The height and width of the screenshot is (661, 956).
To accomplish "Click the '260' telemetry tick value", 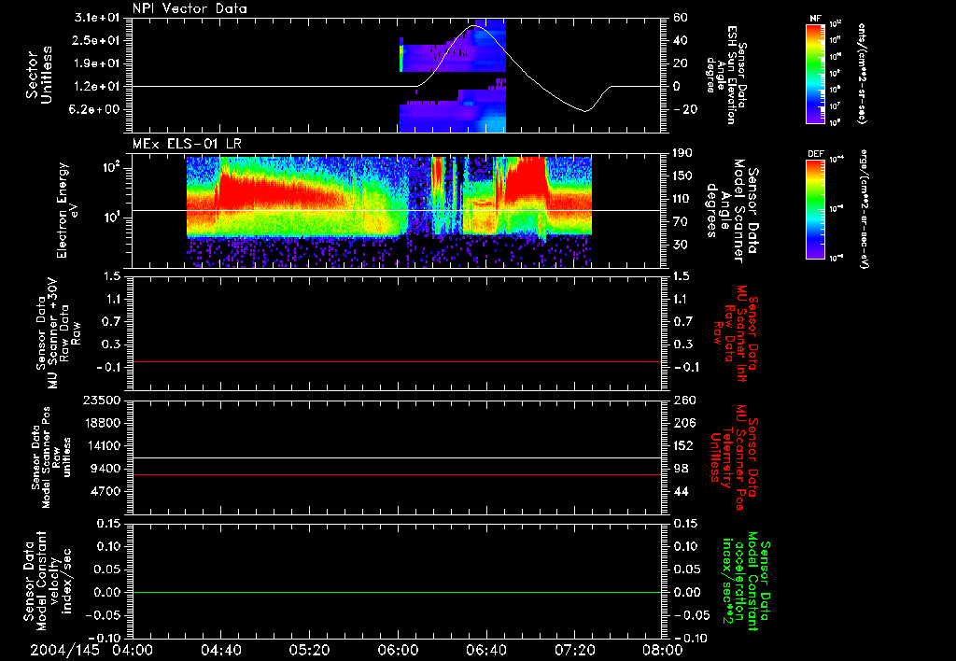I will (x=684, y=400).
